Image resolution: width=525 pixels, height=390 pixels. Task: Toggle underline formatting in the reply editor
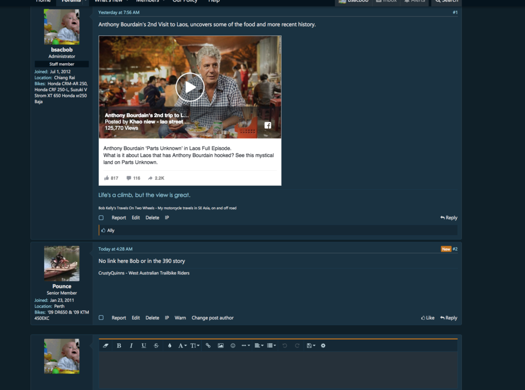point(144,345)
